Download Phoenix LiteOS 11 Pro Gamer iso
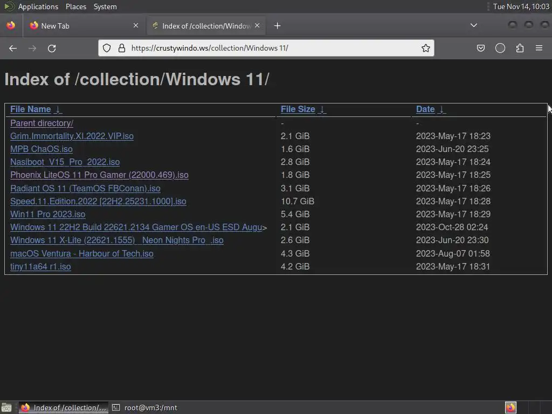This screenshot has width=552, height=414. (99, 175)
